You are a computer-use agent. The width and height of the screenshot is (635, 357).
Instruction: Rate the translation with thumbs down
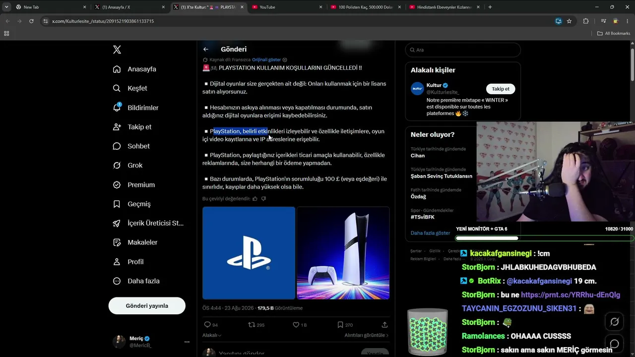(x=263, y=199)
